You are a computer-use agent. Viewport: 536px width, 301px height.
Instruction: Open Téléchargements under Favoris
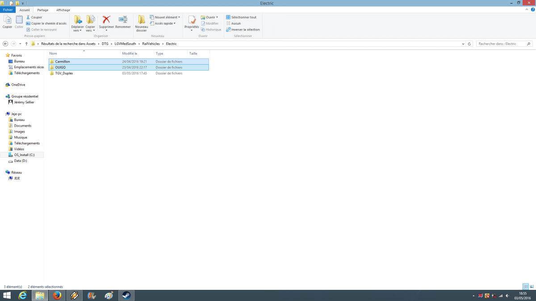pos(24,73)
